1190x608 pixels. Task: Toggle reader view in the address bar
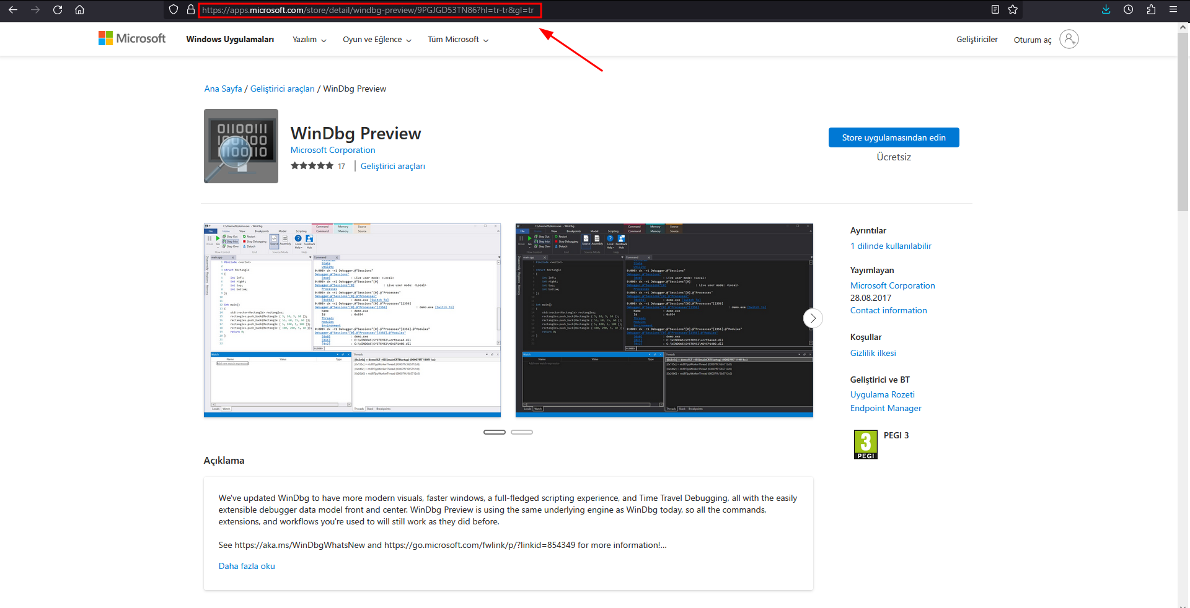[x=995, y=10]
